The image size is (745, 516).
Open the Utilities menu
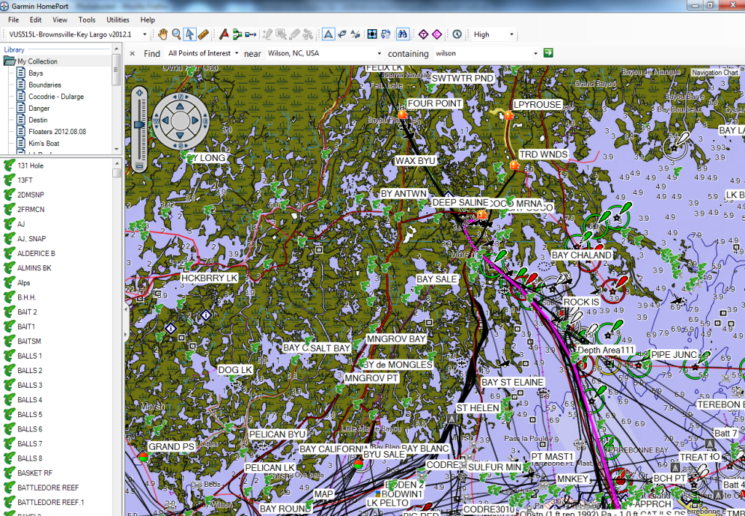coord(118,20)
